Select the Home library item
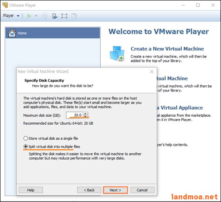221x202 pixels. [53, 33]
